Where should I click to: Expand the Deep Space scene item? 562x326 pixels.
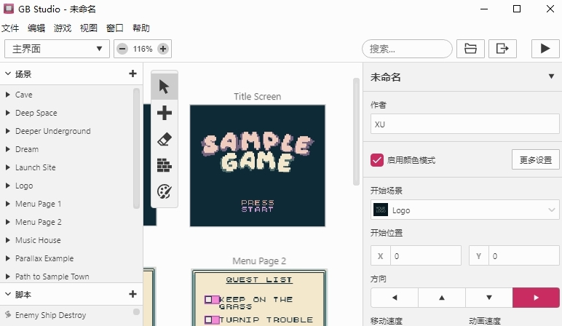click(x=7, y=113)
